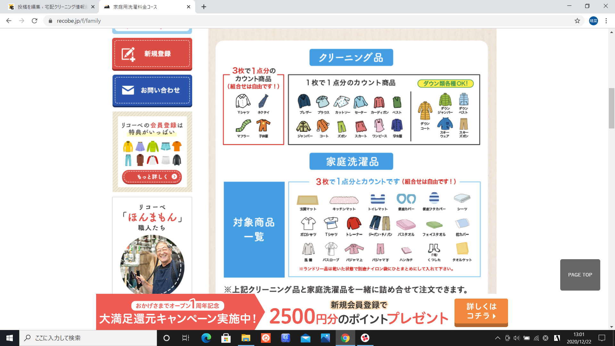615x346 pixels.
Task: Jump to top with PAGE TOP button
Action: click(580, 275)
